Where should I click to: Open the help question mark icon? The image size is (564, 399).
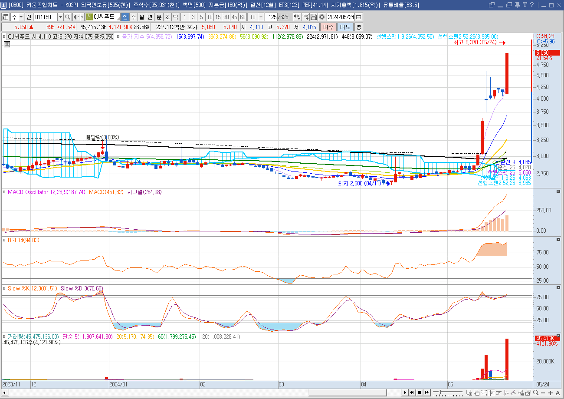coord(532,5)
